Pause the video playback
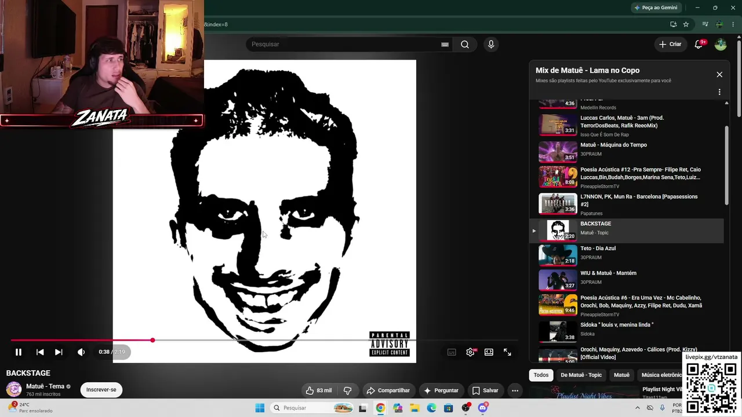The image size is (742, 417). 19,352
